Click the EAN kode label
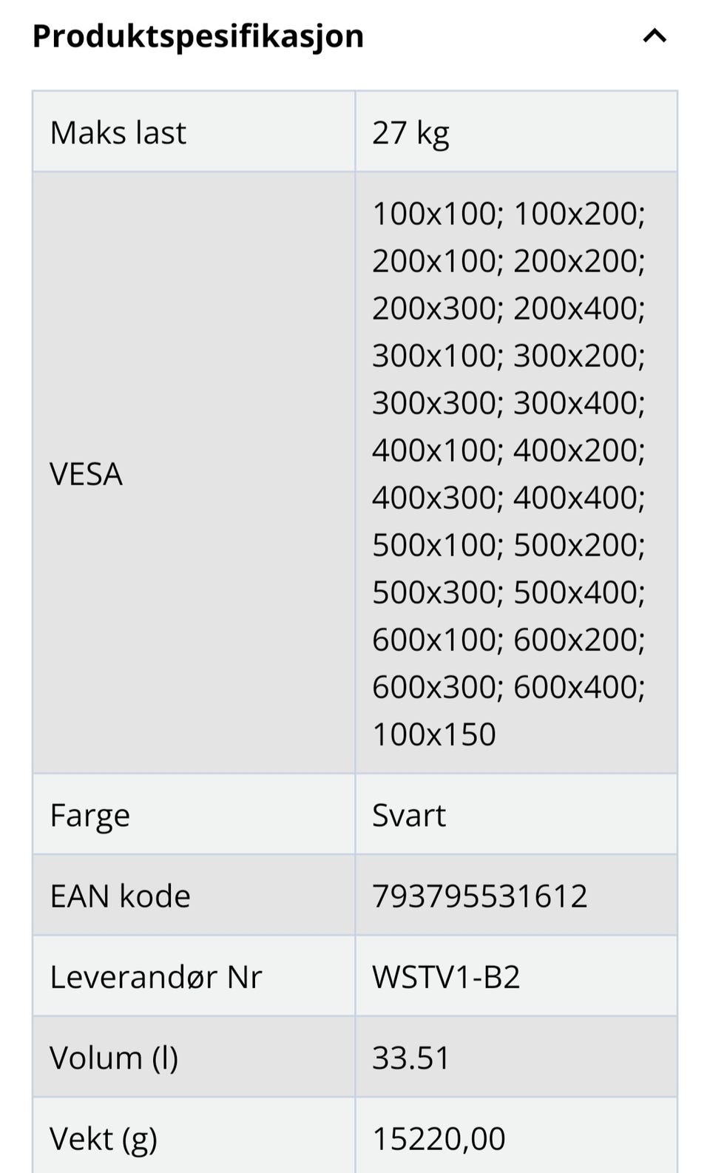Screen dimensions: 710x1173 (120, 896)
